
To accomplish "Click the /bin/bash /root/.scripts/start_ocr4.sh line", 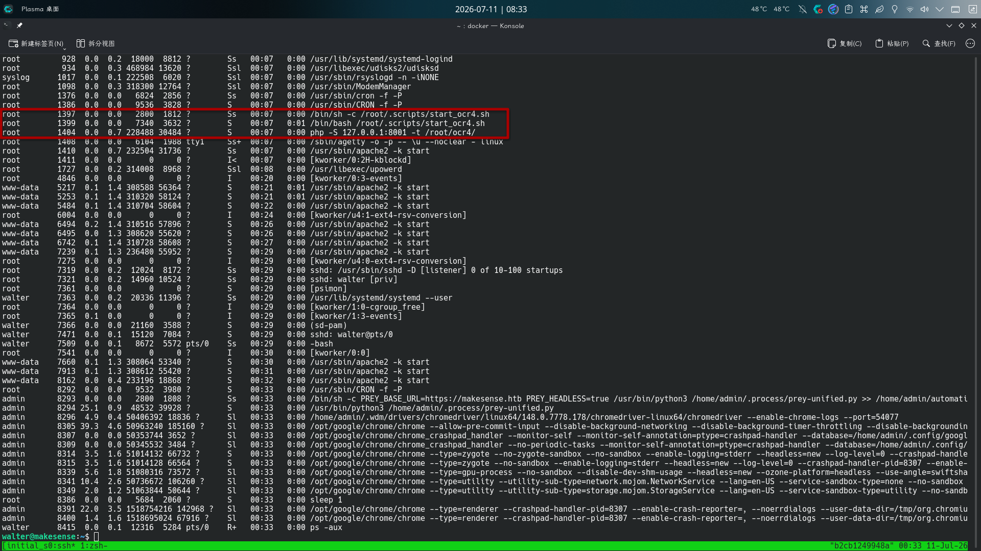I will pyautogui.click(x=243, y=123).
